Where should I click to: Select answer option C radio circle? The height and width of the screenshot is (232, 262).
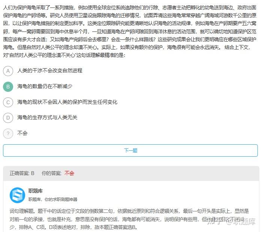coord(8,102)
